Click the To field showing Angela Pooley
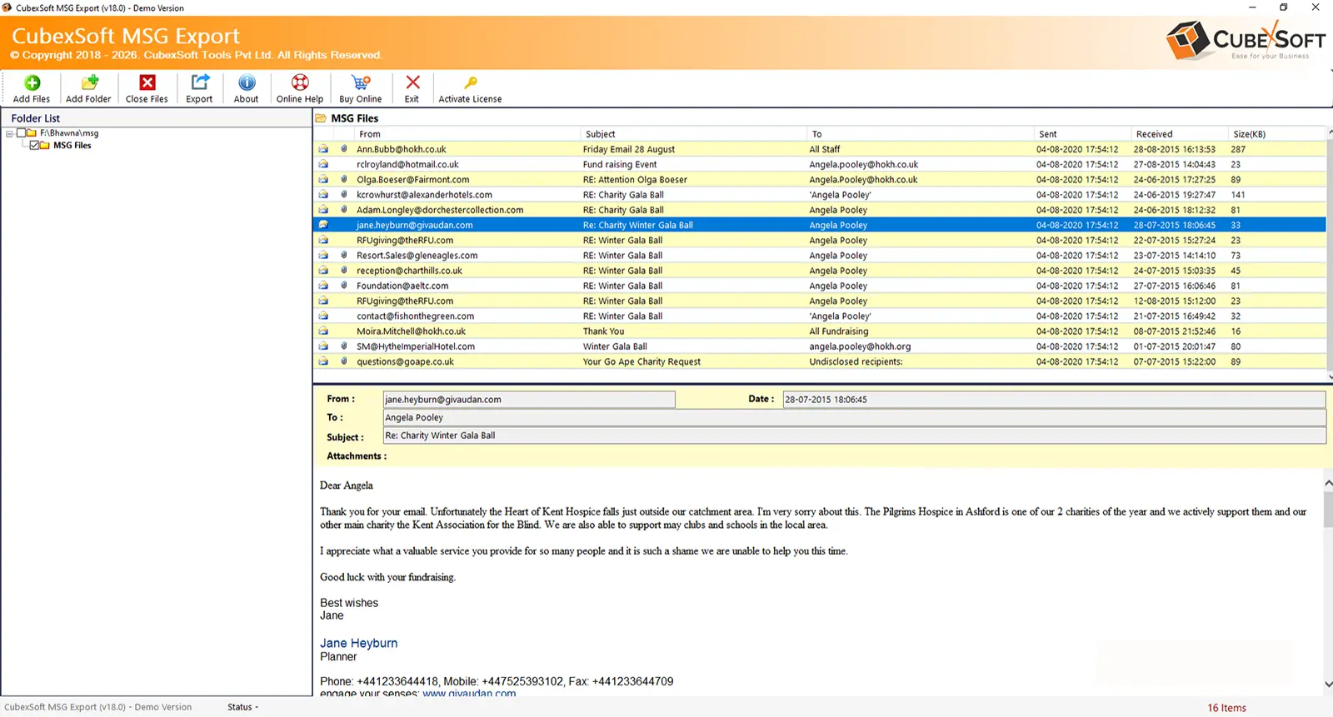The width and height of the screenshot is (1333, 717). coord(854,418)
